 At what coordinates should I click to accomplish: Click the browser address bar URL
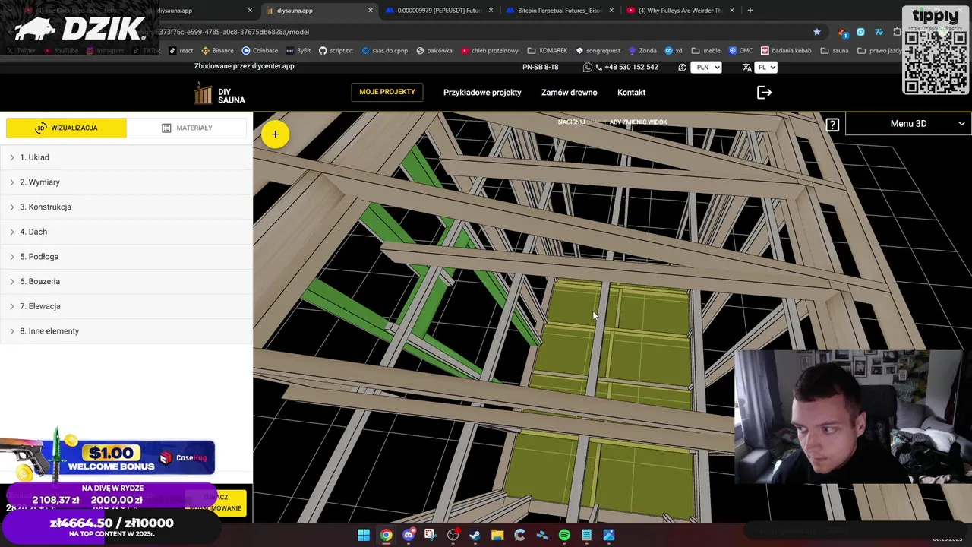233,32
